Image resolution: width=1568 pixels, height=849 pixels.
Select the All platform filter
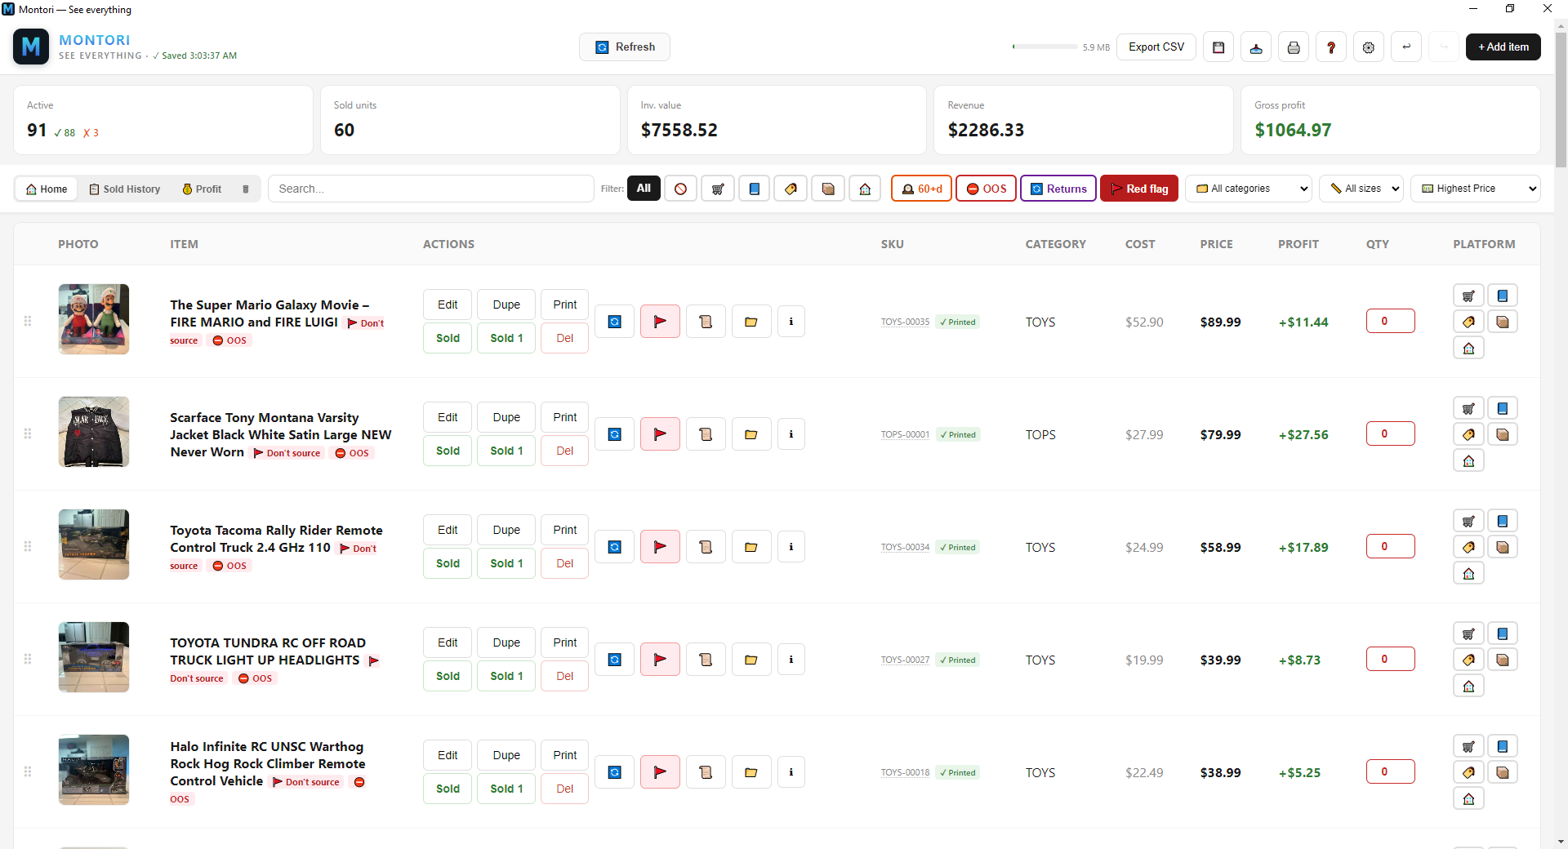(x=644, y=189)
